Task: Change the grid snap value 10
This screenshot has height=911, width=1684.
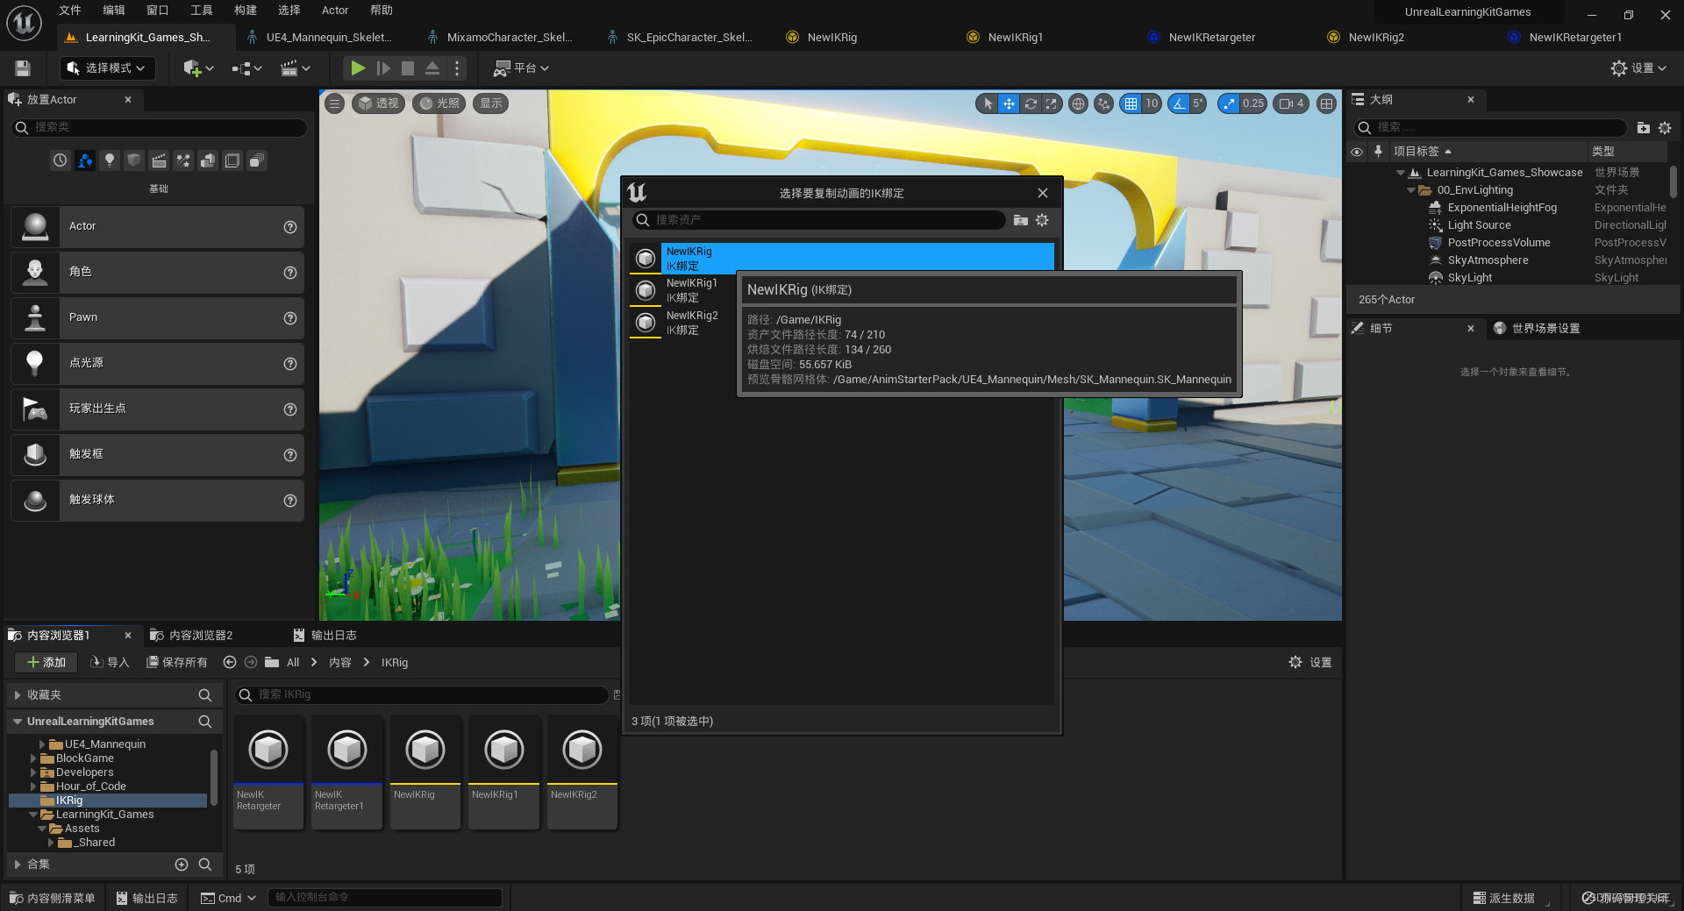Action: (1152, 103)
